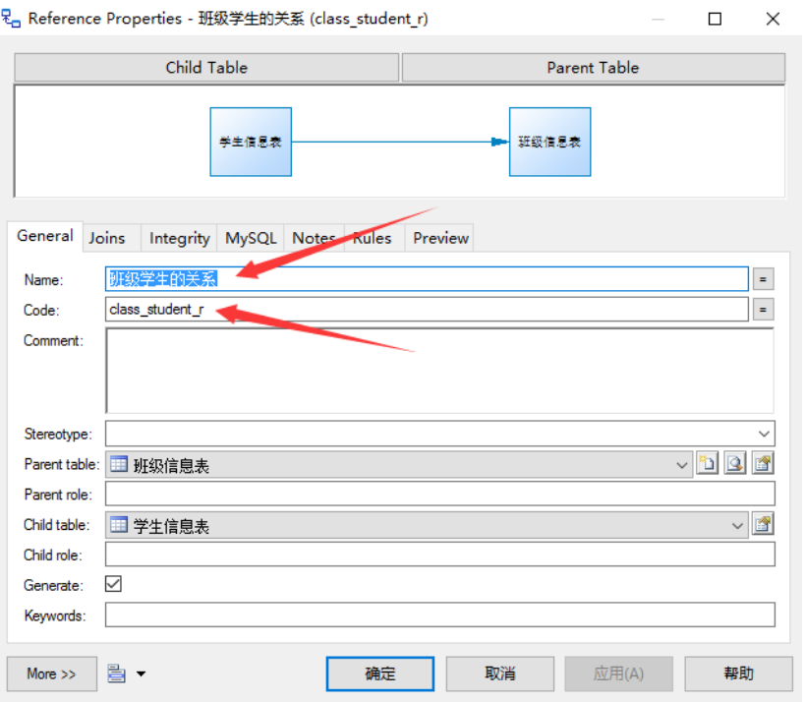Screen dimensions: 806x702
Task: Click the Child Table header button
Action: [x=206, y=68]
